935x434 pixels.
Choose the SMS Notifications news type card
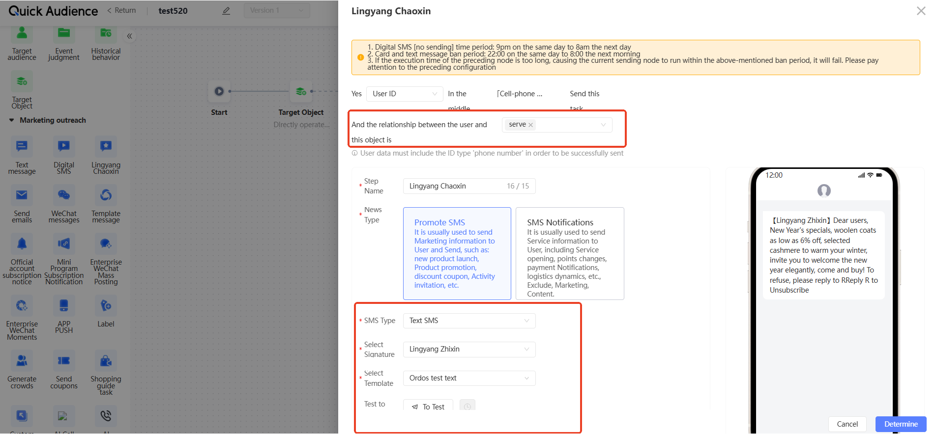570,253
